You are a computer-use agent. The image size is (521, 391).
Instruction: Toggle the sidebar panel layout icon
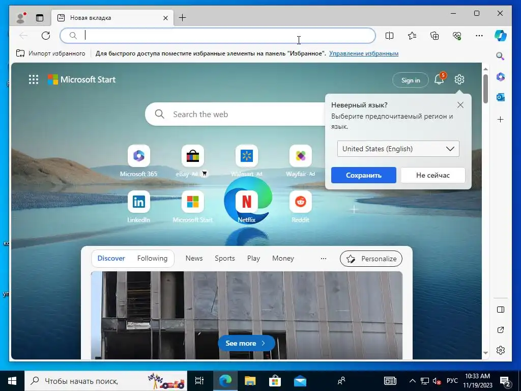[501, 310]
